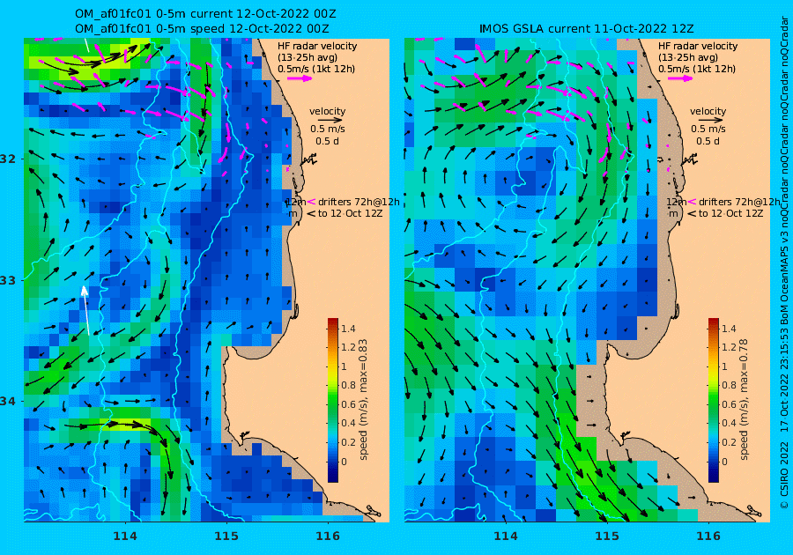Click the left map speed colorbar

pos(332,400)
